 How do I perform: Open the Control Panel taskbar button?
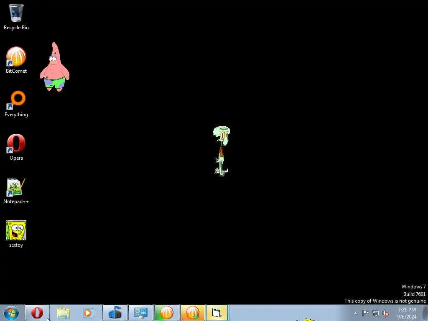click(x=141, y=313)
